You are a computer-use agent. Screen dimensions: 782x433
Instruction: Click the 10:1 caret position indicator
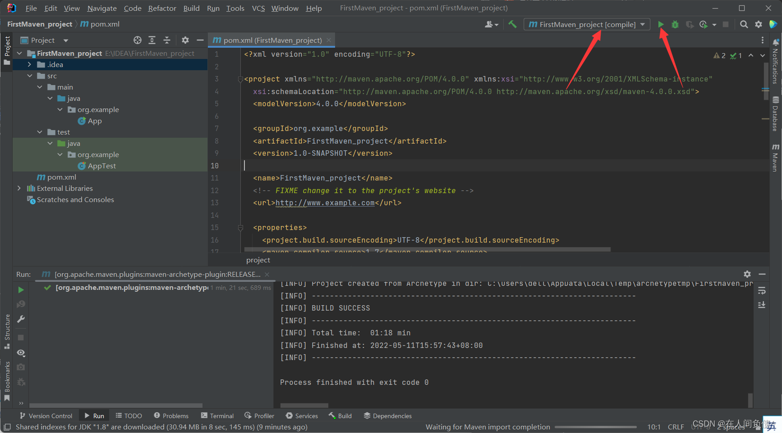click(654, 427)
